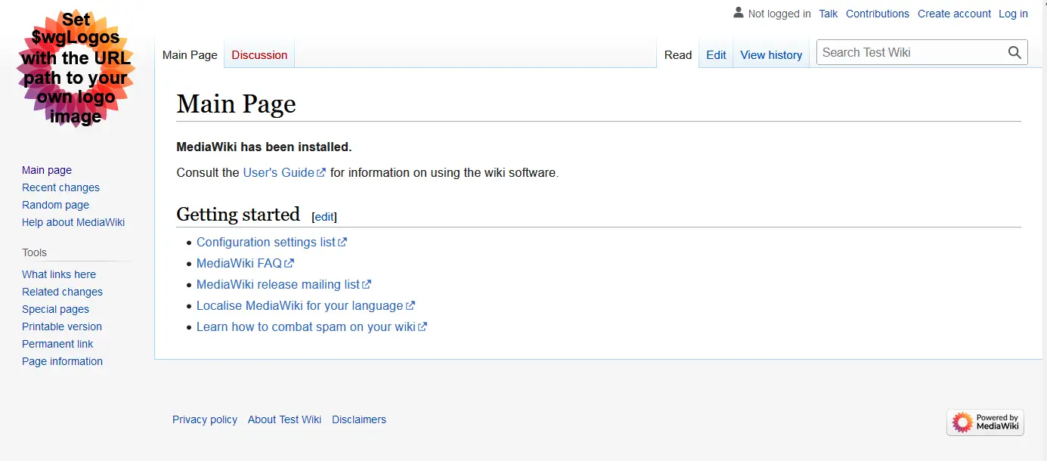
Task: Open Page information link
Action: click(62, 361)
